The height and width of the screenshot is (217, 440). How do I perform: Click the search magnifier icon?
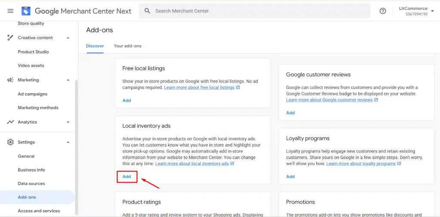click(x=147, y=11)
